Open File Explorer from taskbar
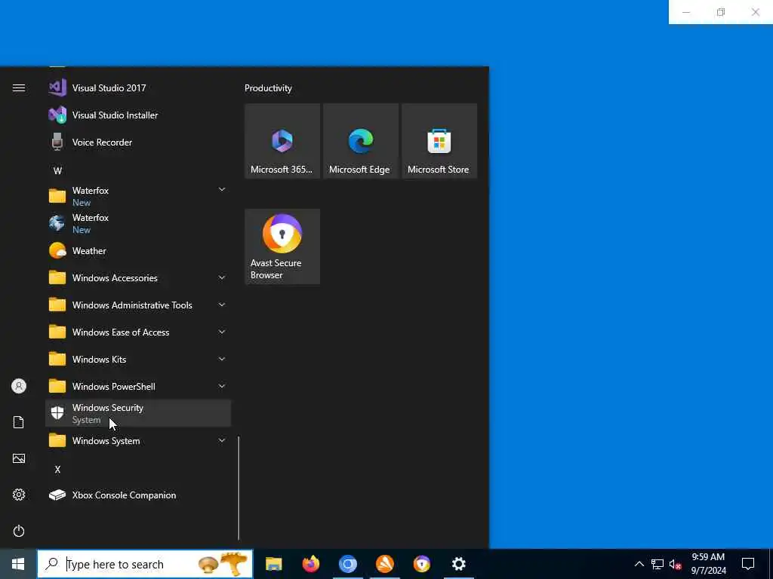This screenshot has width=773, height=579. pos(273,564)
